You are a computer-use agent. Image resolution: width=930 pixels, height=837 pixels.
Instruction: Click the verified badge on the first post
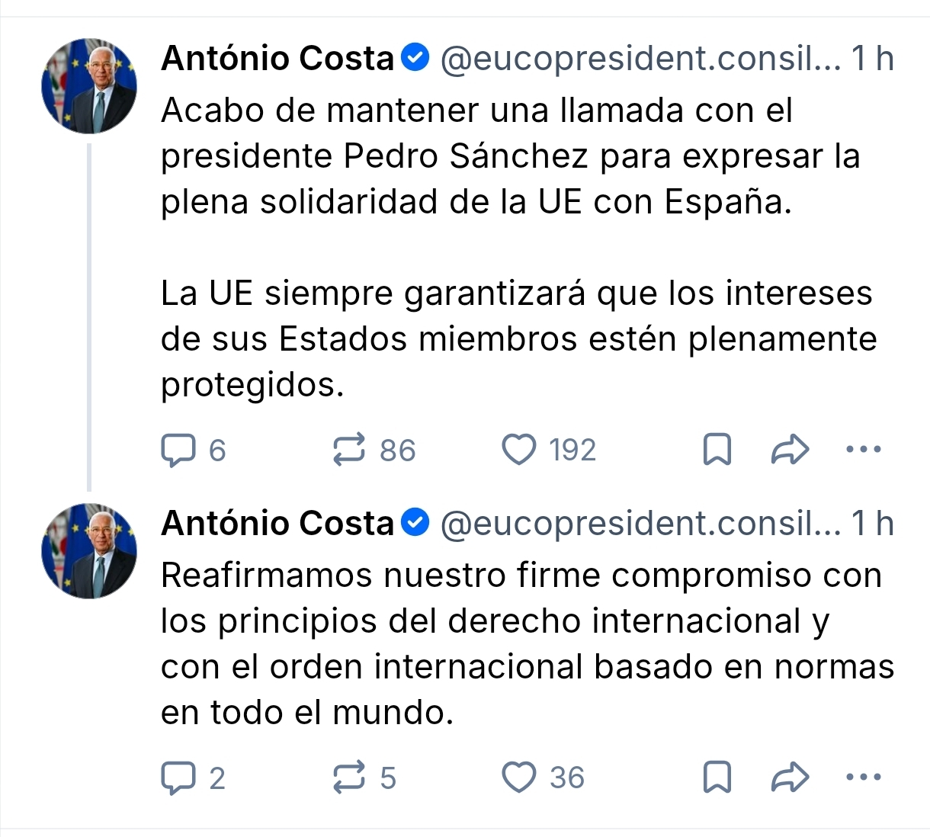415,58
